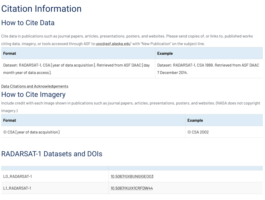Screen dimensions: 265x200
Task: Open DOI link 10.5067/GXBUNGIGEO03
Action: point(132,177)
